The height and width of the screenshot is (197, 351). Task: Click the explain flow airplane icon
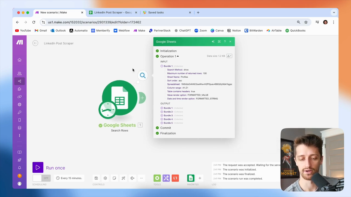pos(132,178)
